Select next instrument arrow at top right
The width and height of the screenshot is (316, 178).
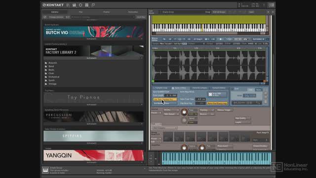[x=273, y=12]
